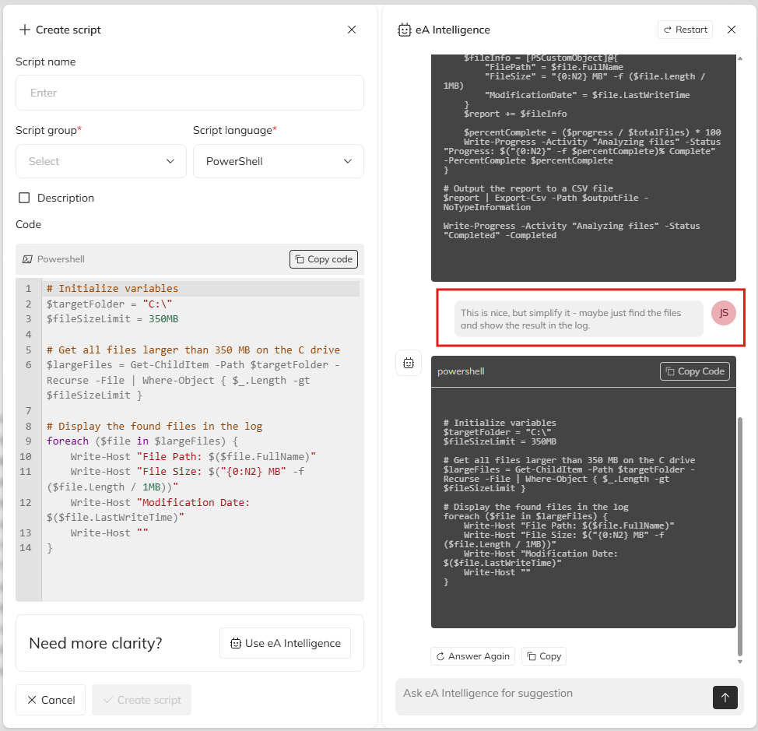Close the eA Intelligence chat panel

pyautogui.click(x=732, y=30)
